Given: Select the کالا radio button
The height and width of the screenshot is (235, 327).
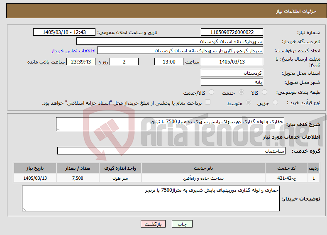Looking at the screenshot, I should click(264, 92).
